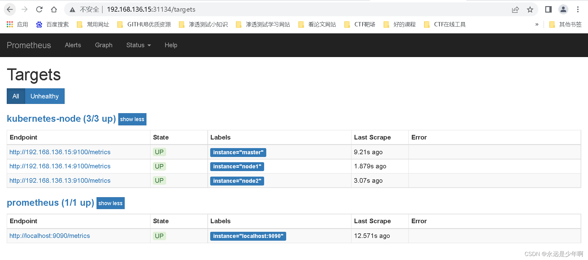Open the 192.168.136.14:9100/metrics endpoint link
The width and height of the screenshot is (588, 260).
tap(60, 166)
